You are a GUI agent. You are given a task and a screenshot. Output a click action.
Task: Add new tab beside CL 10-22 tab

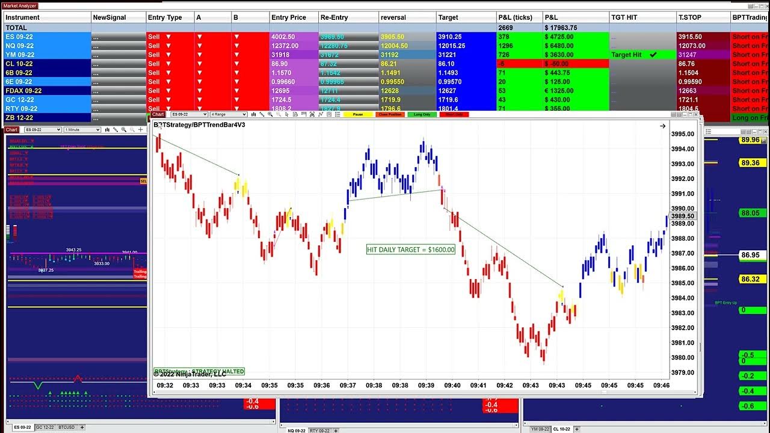pyautogui.click(x=577, y=429)
